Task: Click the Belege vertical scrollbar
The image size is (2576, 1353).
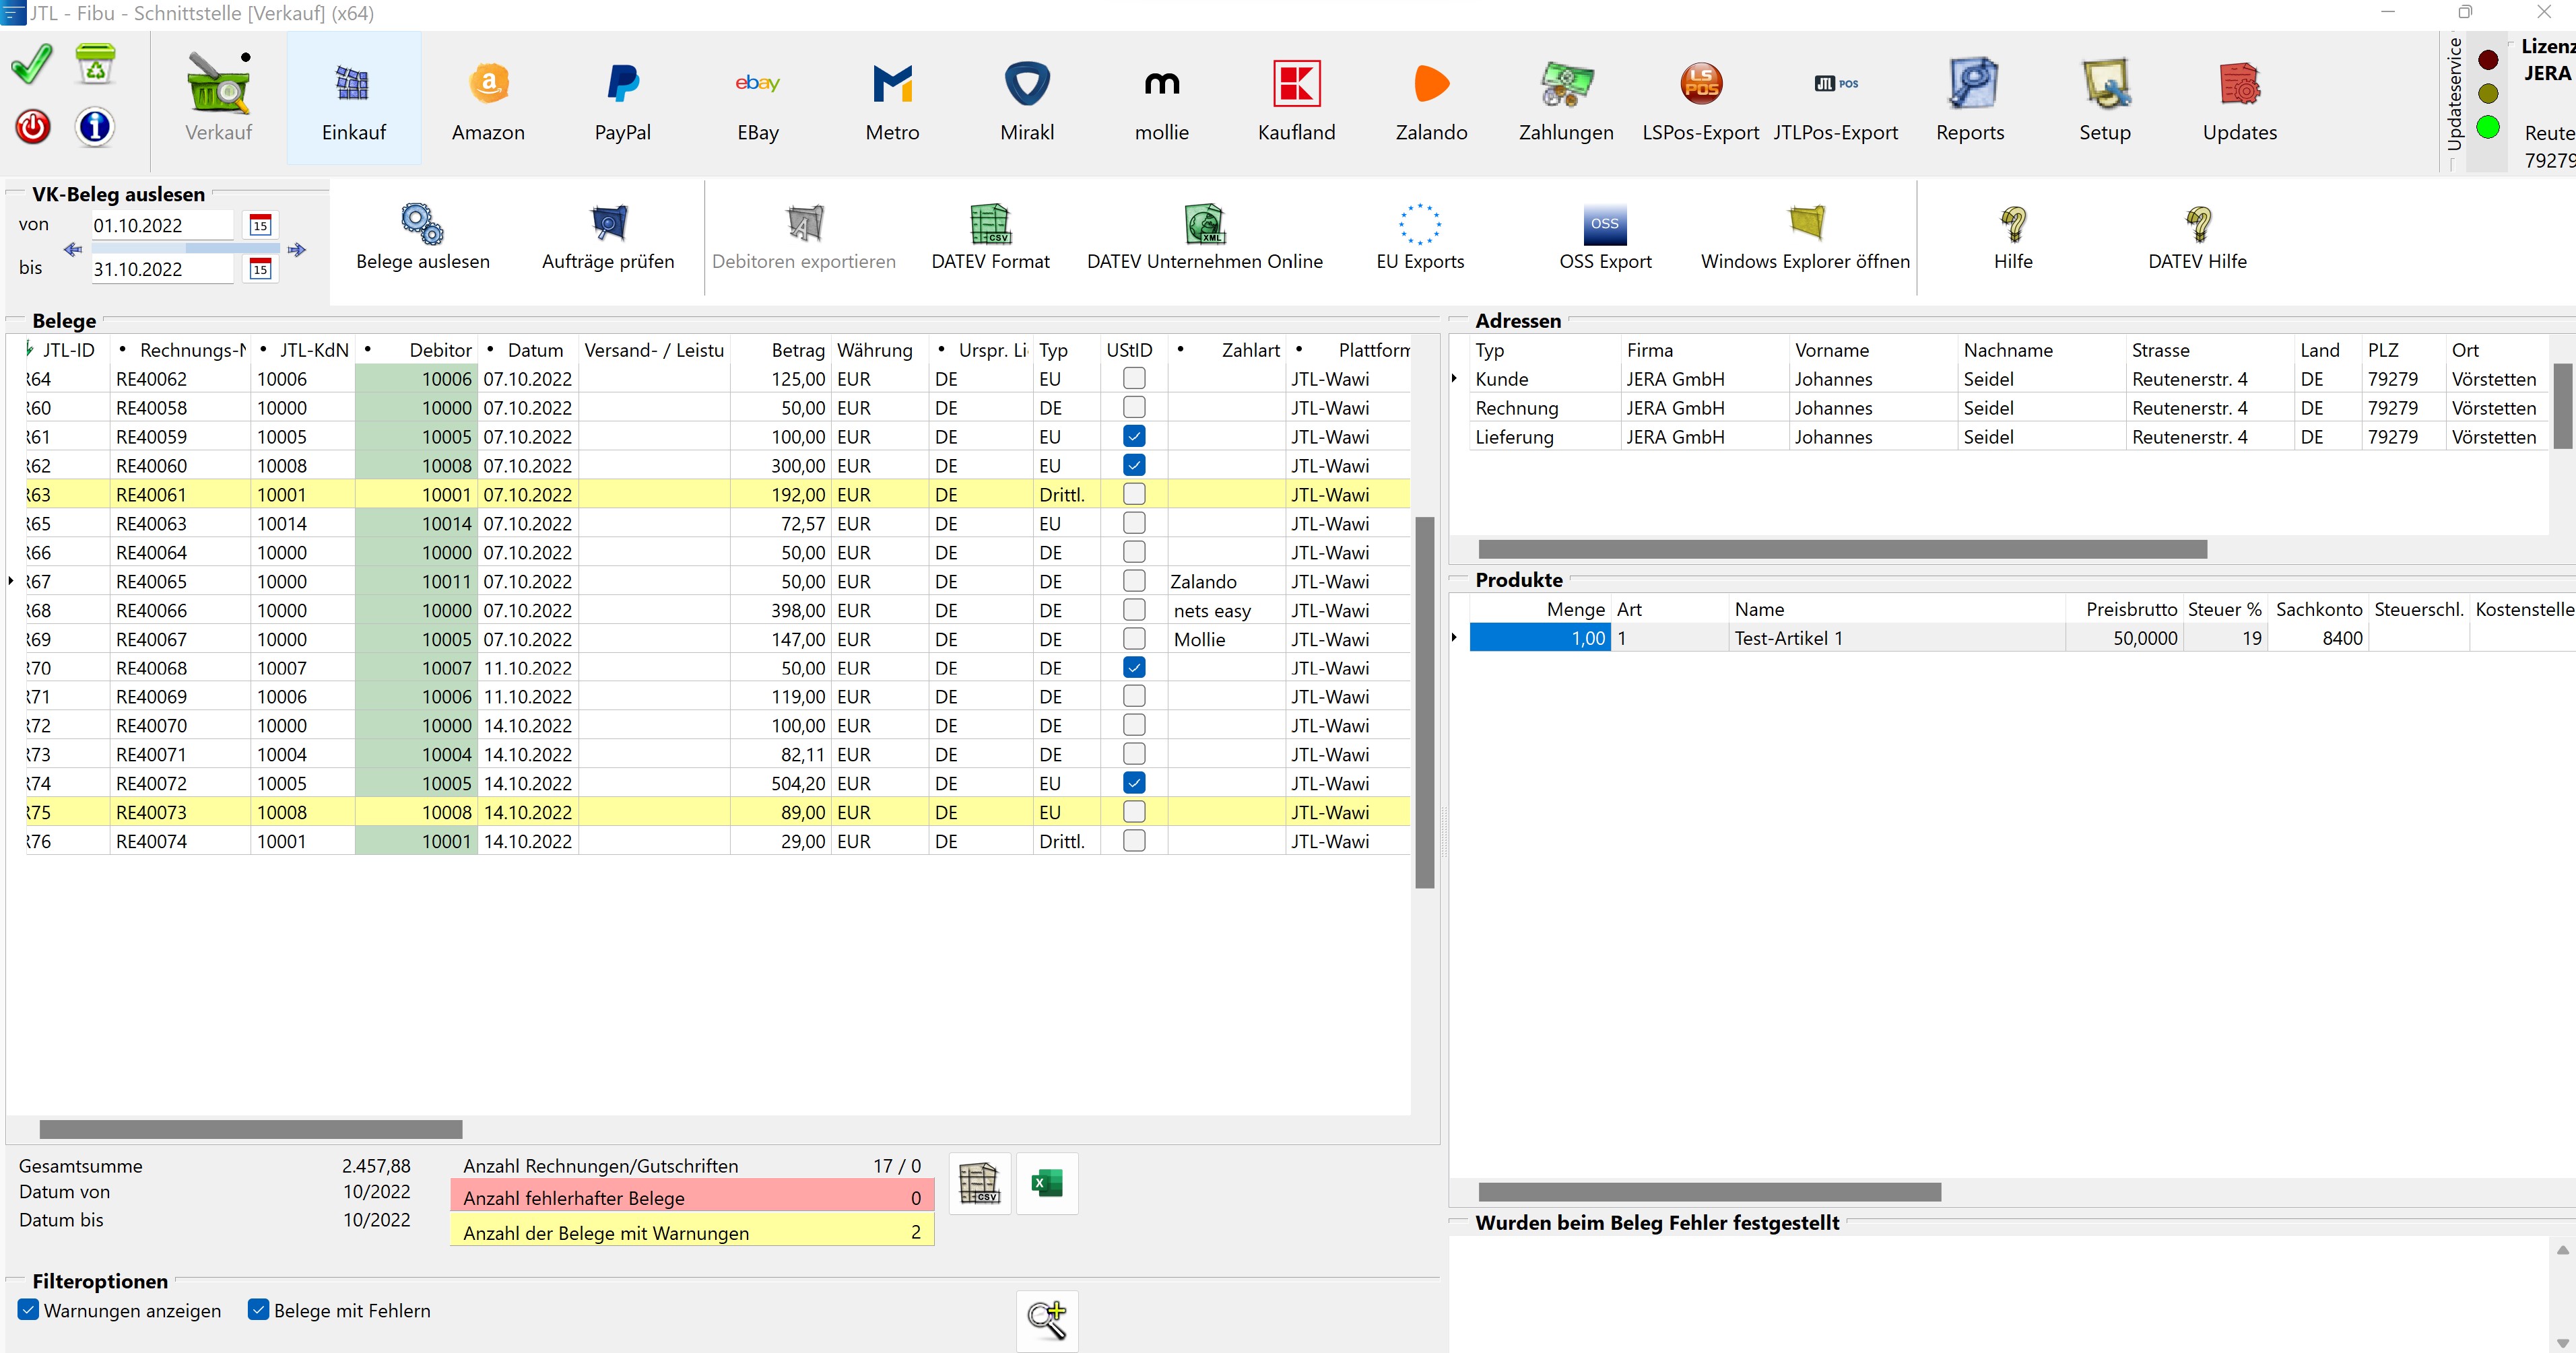Action: tap(1425, 701)
